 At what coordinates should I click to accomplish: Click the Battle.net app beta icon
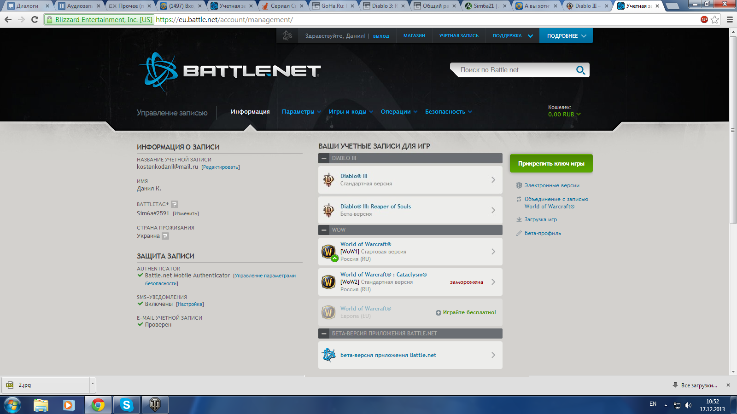[328, 355]
